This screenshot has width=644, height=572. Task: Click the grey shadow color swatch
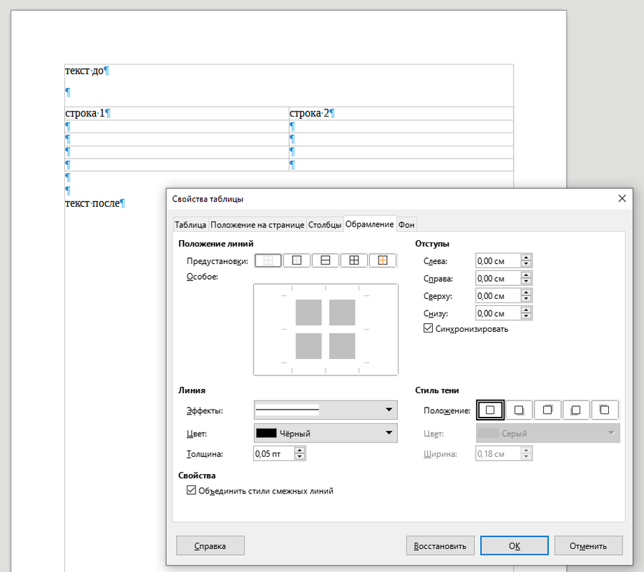(x=489, y=433)
